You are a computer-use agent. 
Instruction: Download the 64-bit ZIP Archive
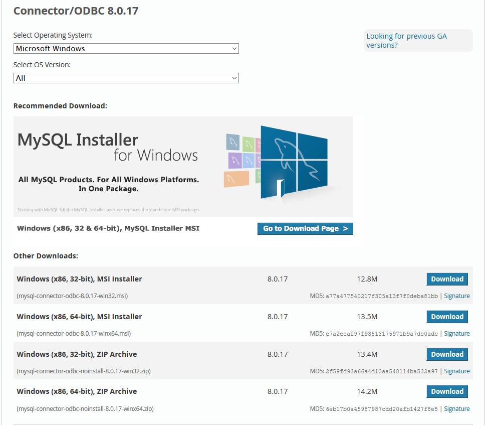(x=447, y=391)
